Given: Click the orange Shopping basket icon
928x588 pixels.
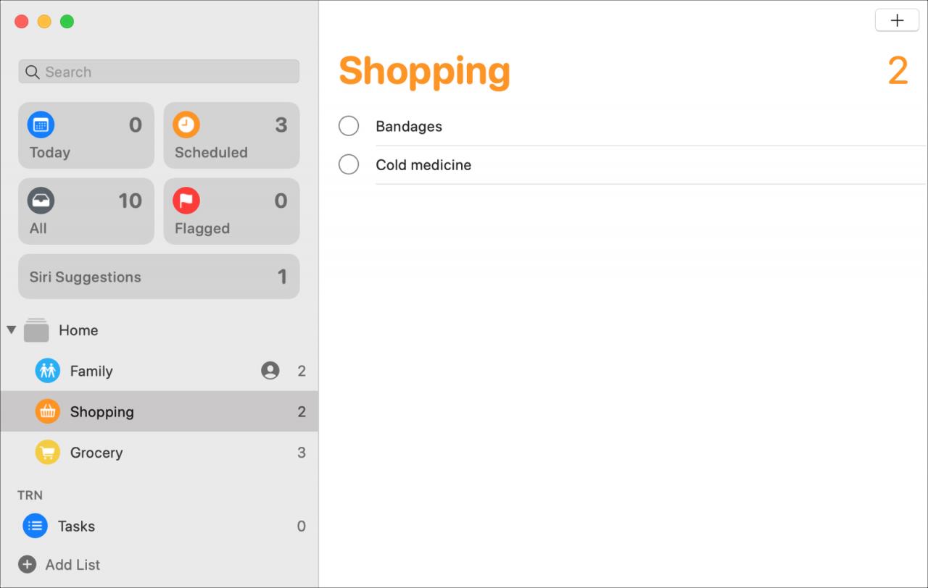Looking at the screenshot, I should point(48,411).
